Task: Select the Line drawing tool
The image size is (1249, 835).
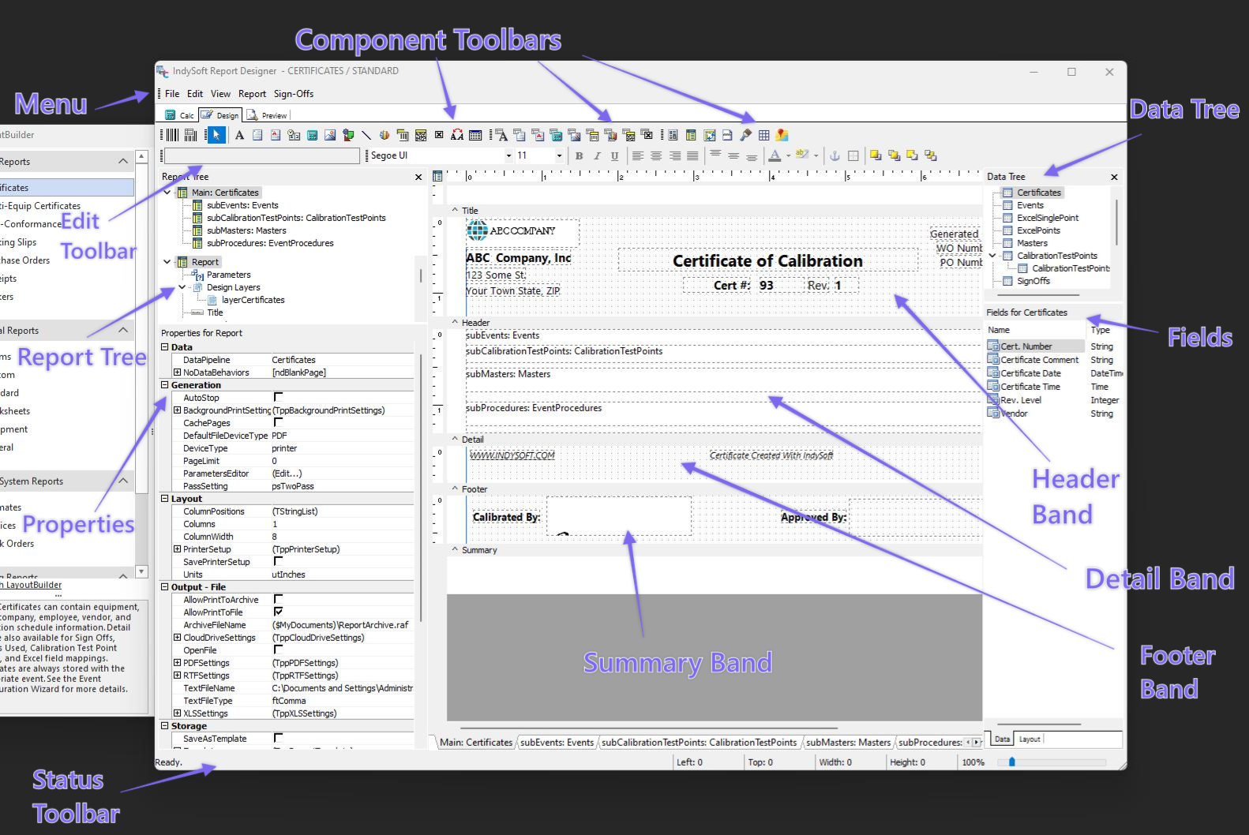Action: click(366, 135)
